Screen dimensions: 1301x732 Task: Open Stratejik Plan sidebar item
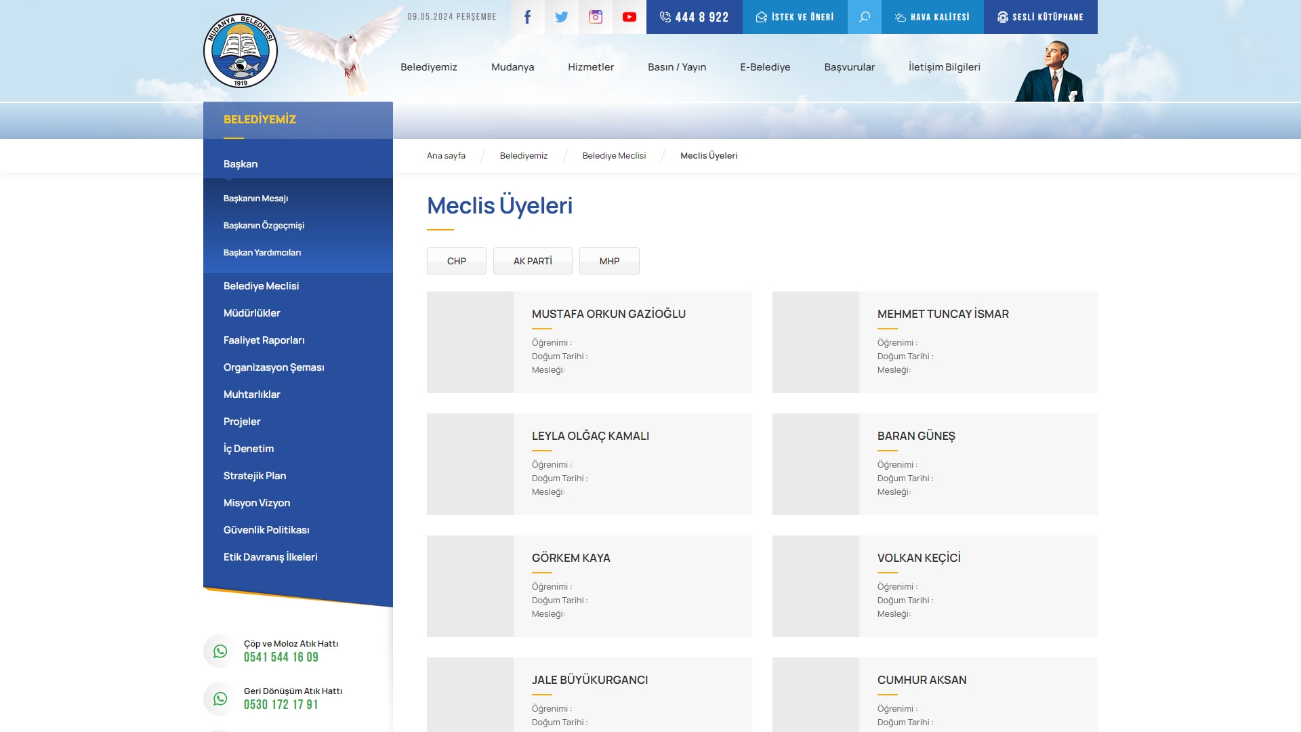point(255,476)
